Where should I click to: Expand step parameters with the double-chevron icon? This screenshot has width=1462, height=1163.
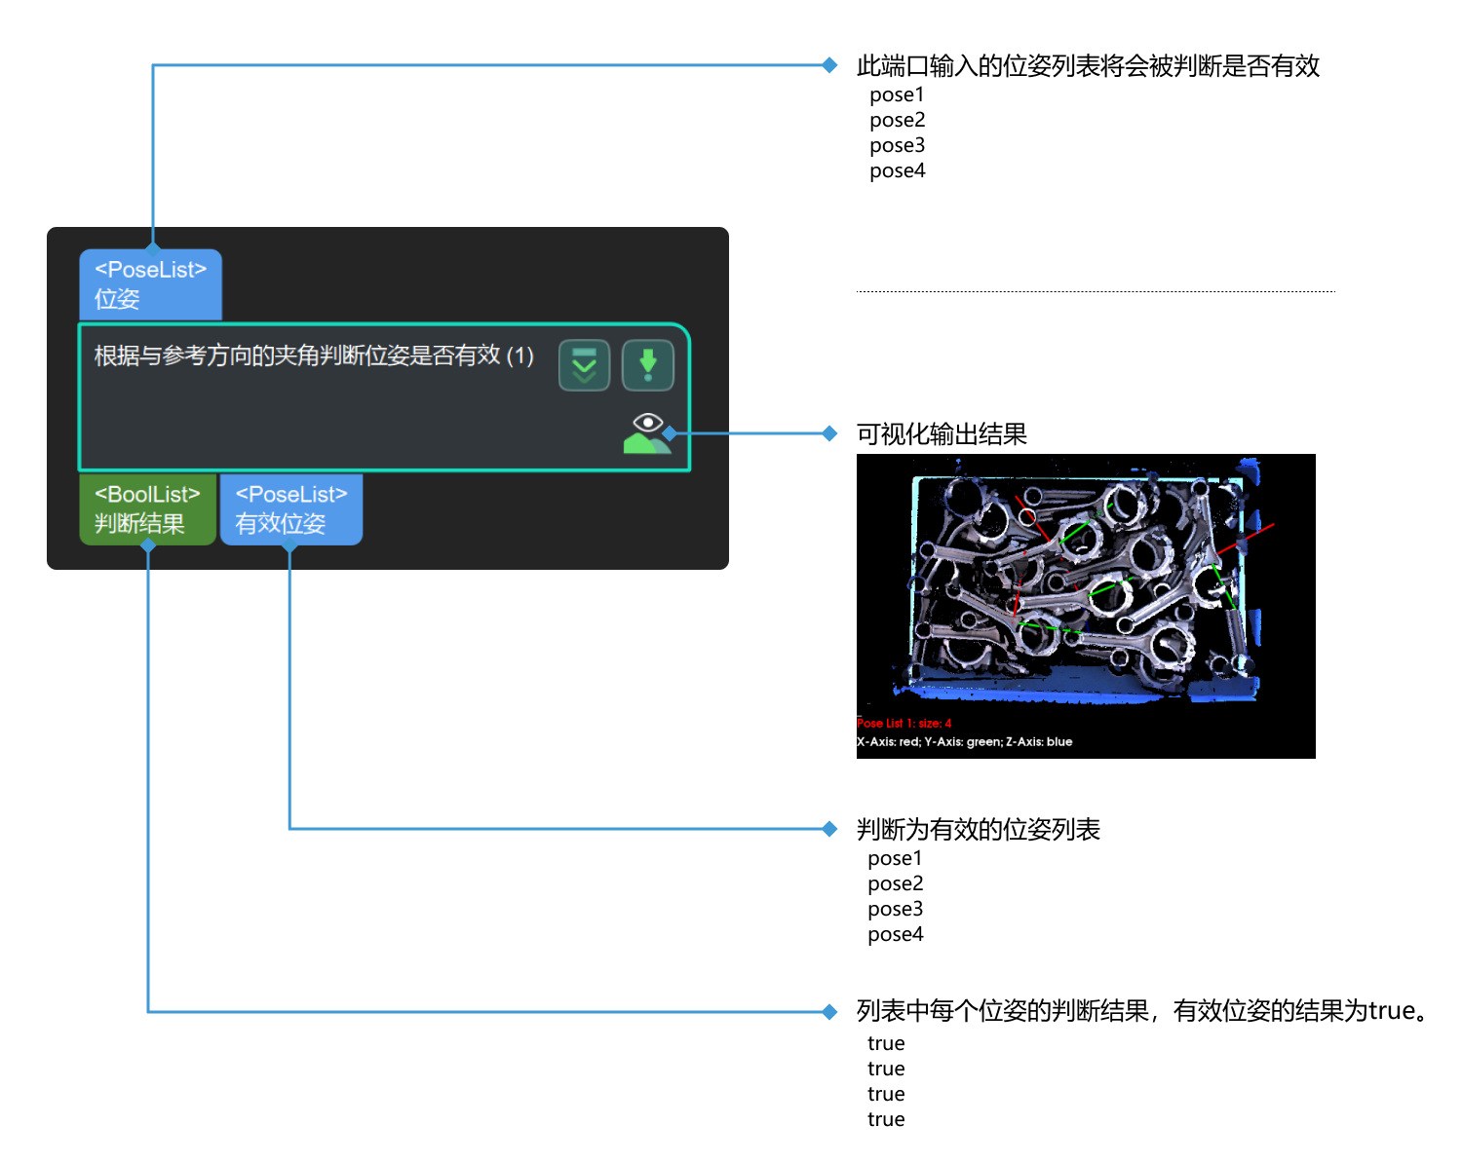(583, 364)
